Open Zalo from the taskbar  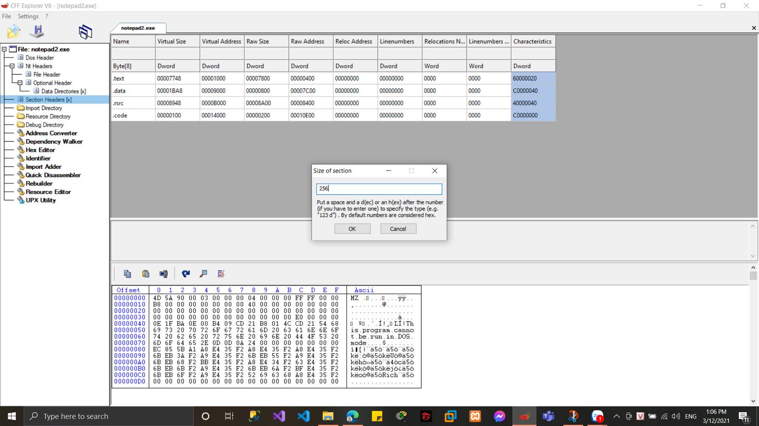coord(598,416)
